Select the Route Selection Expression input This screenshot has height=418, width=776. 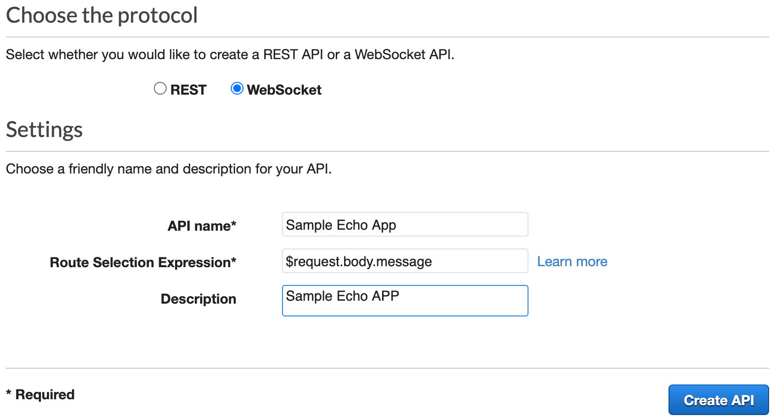pos(404,261)
